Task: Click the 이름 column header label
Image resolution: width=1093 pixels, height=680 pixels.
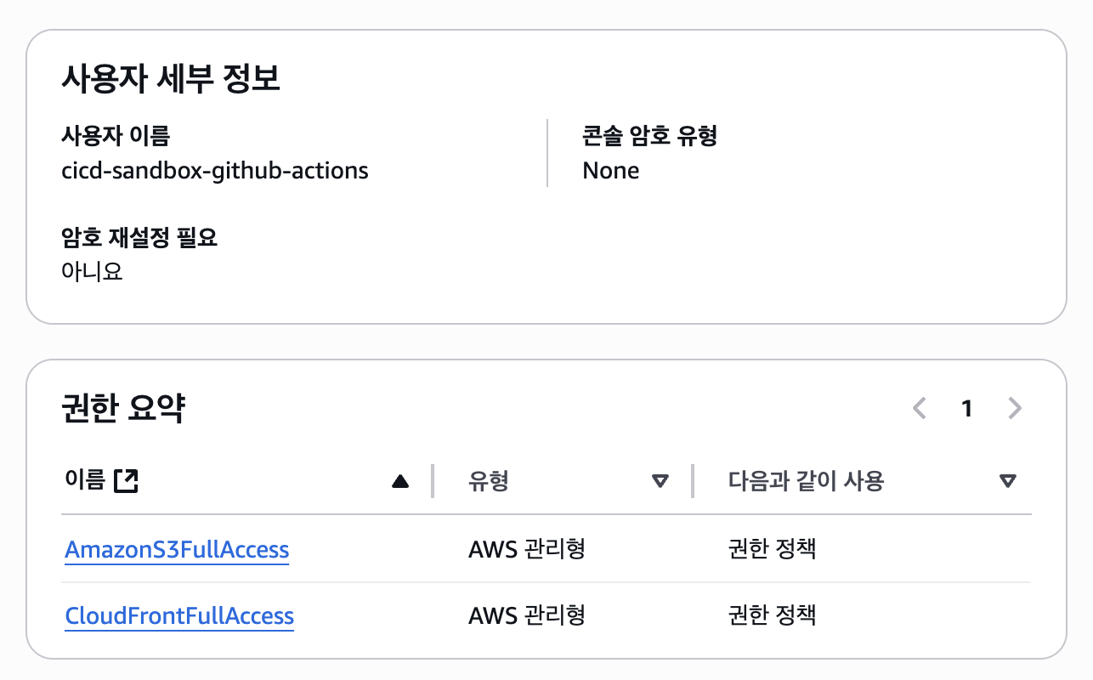Action: click(85, 481)
